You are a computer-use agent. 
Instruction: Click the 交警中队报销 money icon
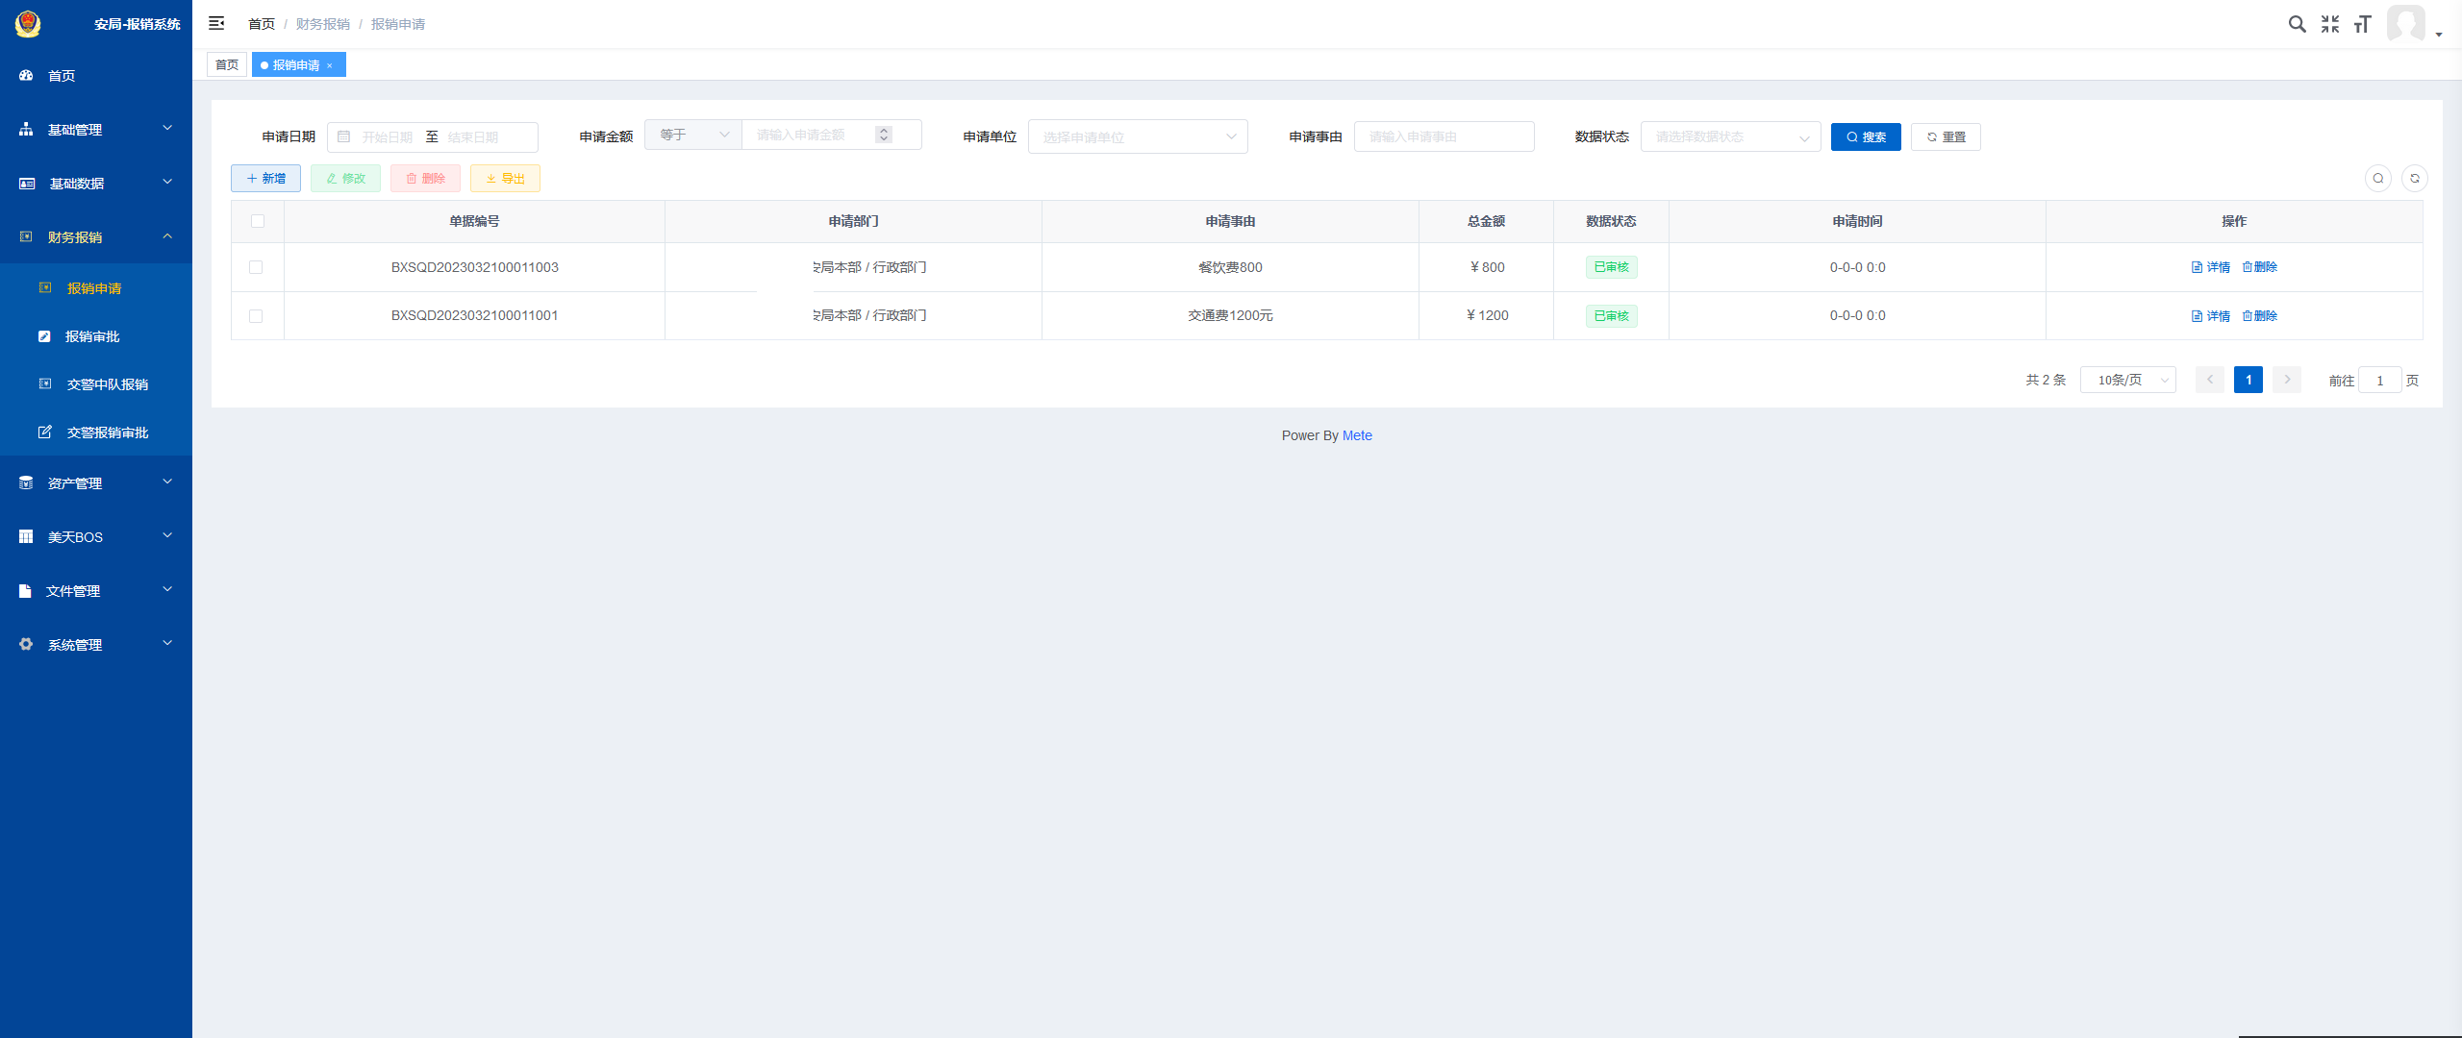click(x=45, y=383)
